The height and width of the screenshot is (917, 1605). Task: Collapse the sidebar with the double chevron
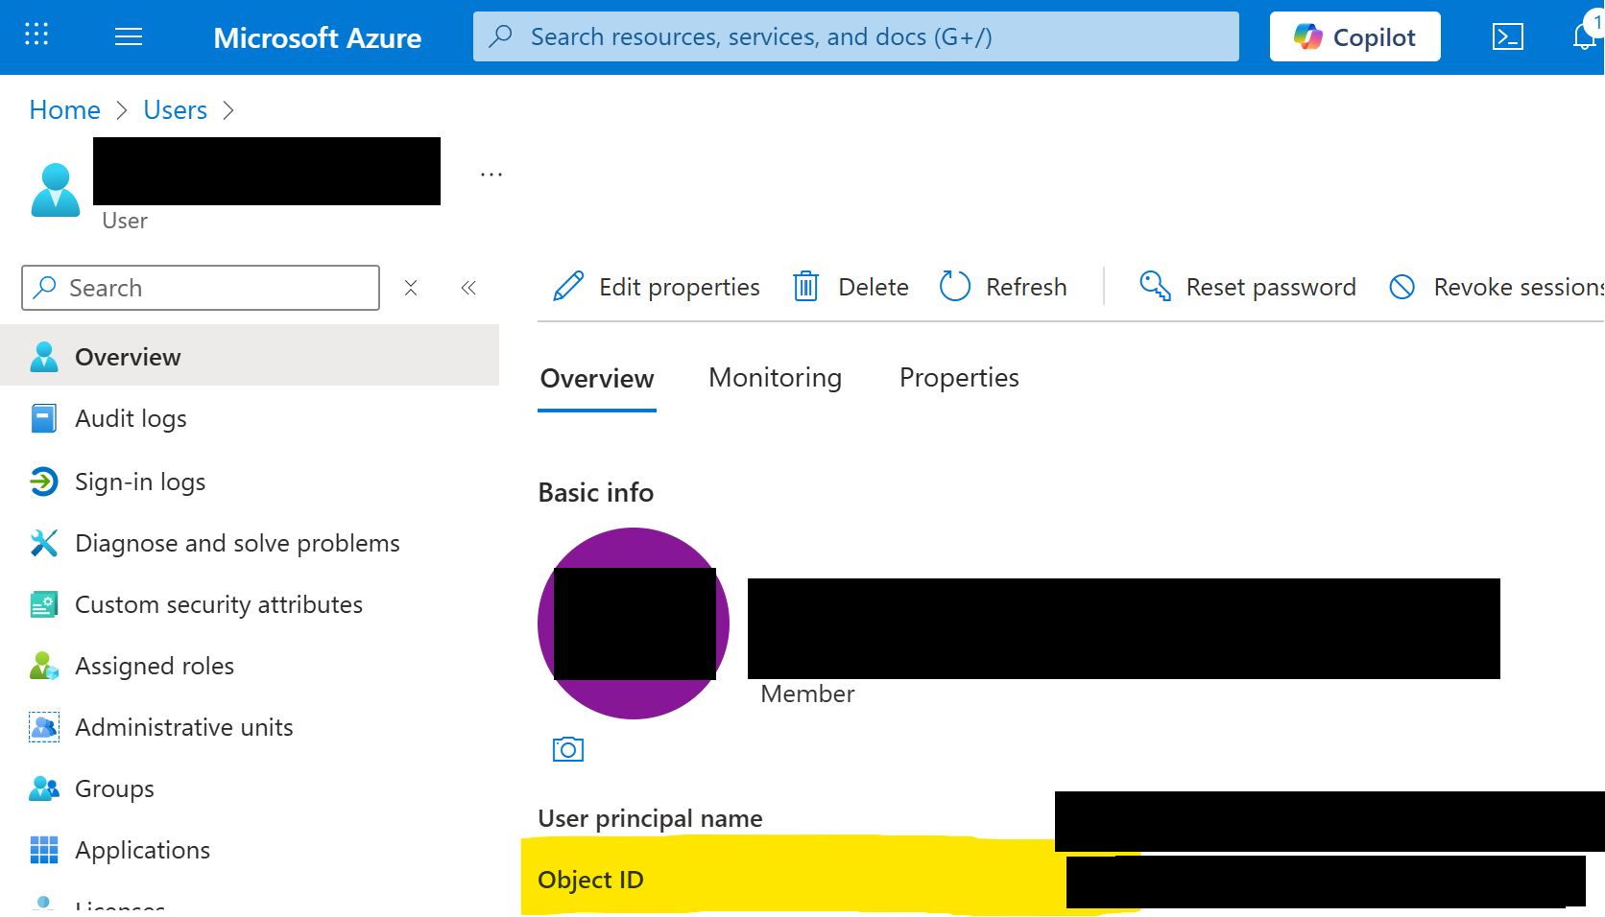tap(468, 287)
